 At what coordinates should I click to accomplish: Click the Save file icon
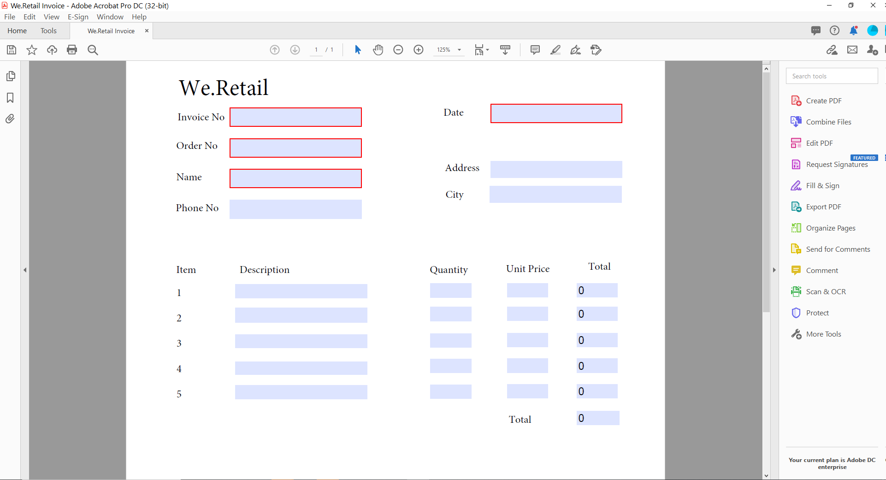(x=12, y=50)
